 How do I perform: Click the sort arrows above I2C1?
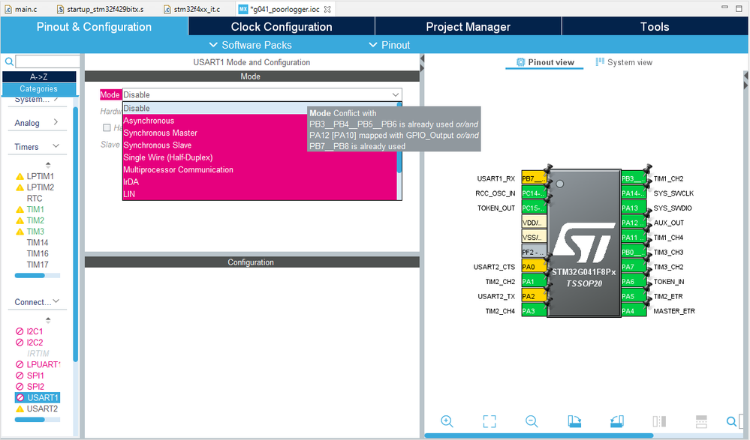click(x=48, y=320)
